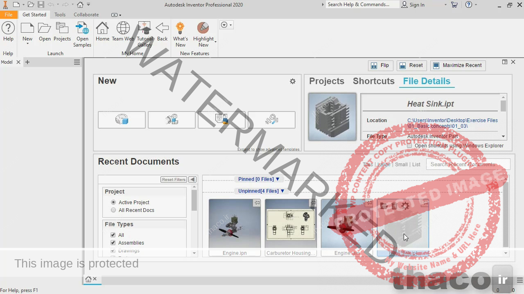Click the shopping cart icon in title bar
Viewport: 524px width, 294px height.
(454, 4)
